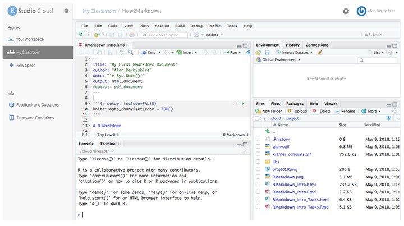Click the go to parent folder arrow
The width and height of the screenshot is (404, 226).
pyautogui.click(x=268, y=131)
